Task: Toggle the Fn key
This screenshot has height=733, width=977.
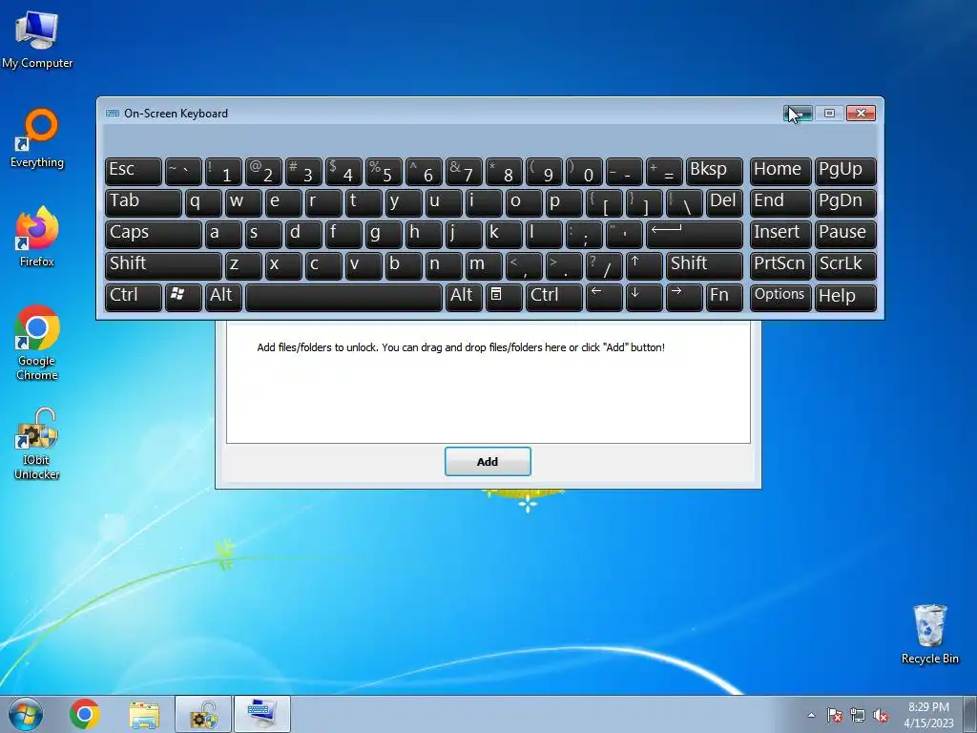Action: (x=724, y=297)
